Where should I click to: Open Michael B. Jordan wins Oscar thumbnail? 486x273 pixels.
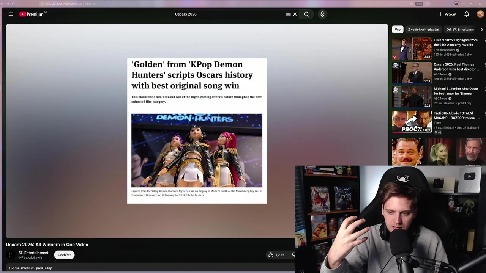coord(412,97)
